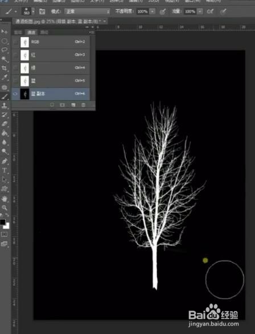Open the painting mode dropdown
This screenshot has height=334, width=255.
tap(87, 11)
